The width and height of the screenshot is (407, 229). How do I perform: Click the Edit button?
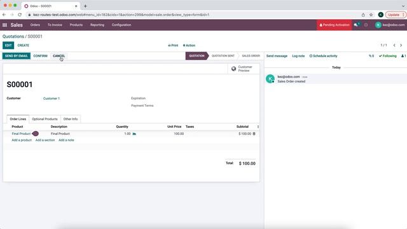pyautogui.click(x=8, y=45)
